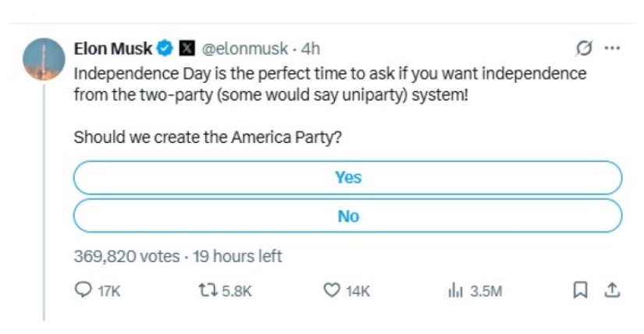This screenshot has height=334, width=644.
Task: Like the post with the heart icon
Action: 332,290
